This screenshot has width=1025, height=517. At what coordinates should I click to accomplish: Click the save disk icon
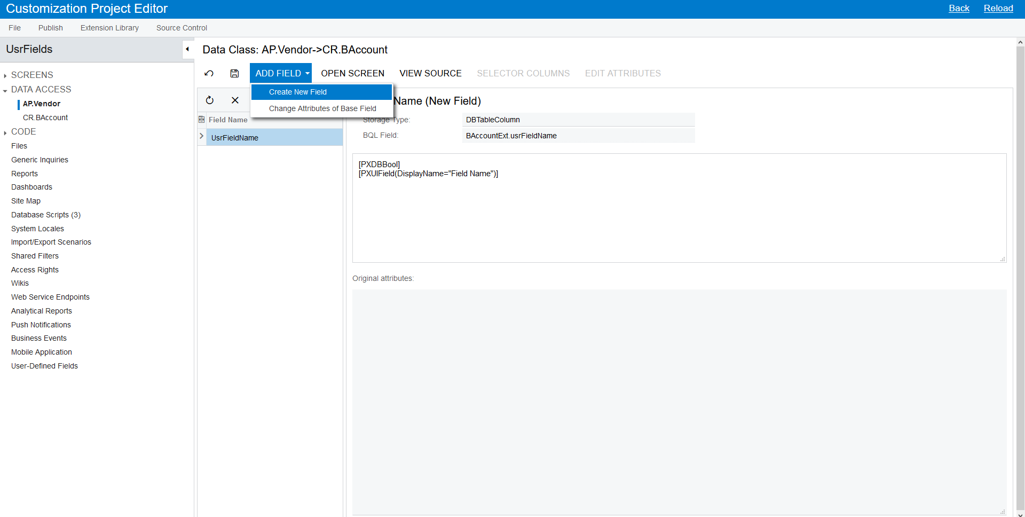234,74
